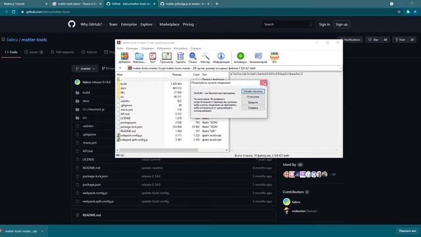Click the liabru contributor avatar

click(287, 201)
